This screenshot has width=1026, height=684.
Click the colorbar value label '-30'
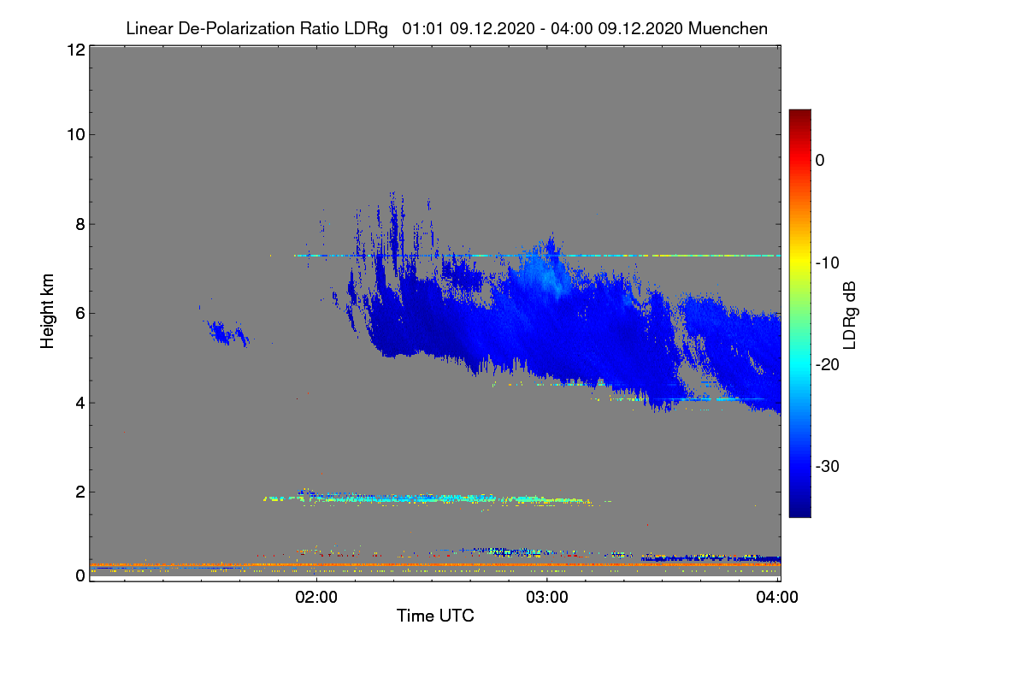[828, 467]
